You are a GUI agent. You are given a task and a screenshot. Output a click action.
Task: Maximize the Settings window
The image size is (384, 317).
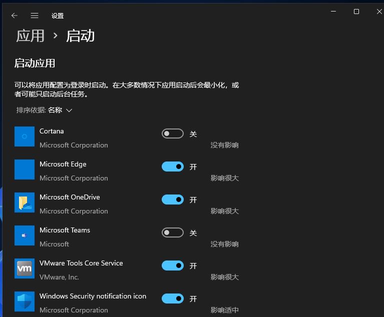click(356, 11)
